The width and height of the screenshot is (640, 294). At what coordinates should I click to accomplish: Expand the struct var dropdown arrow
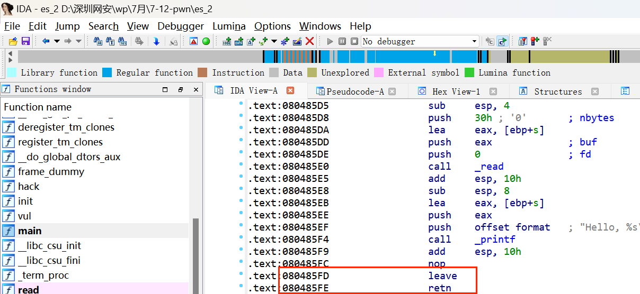click(x=274, y=41)
